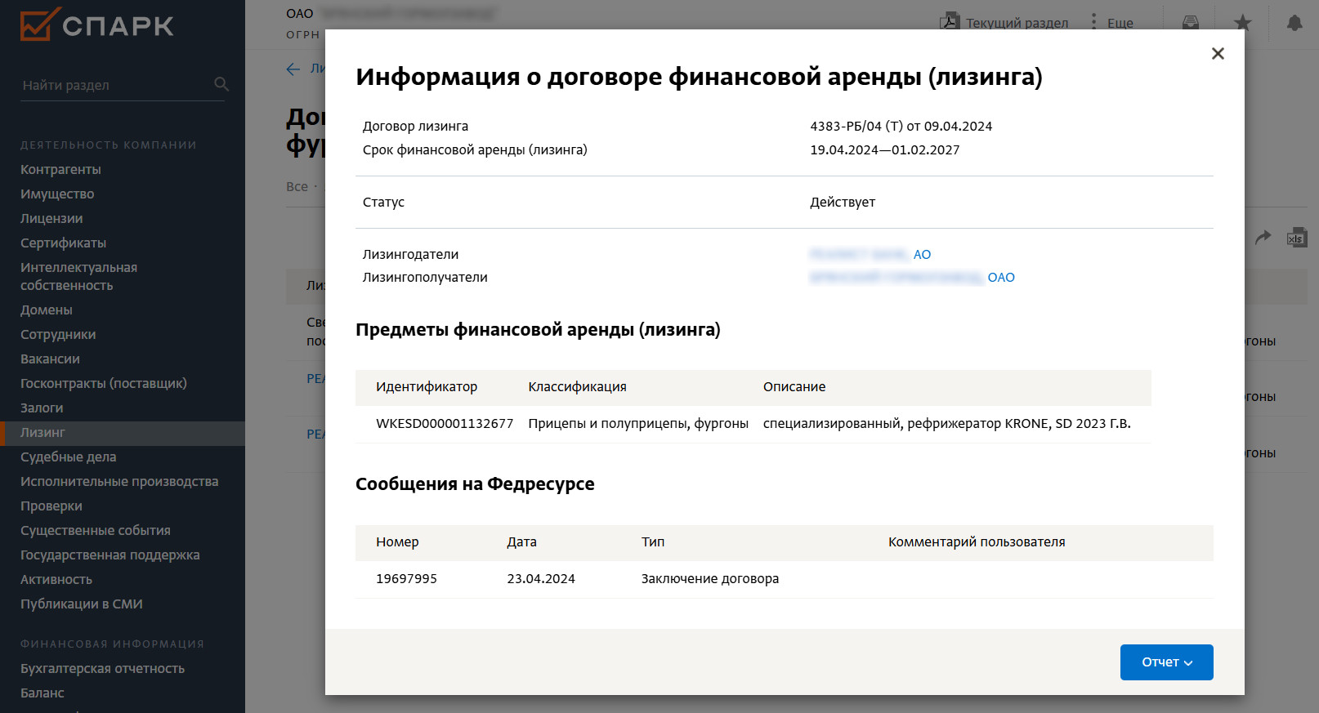This screenshot has height=713, width=1319.
Task: Click the search magnifier in sidebar
Action: coord(221,84)
